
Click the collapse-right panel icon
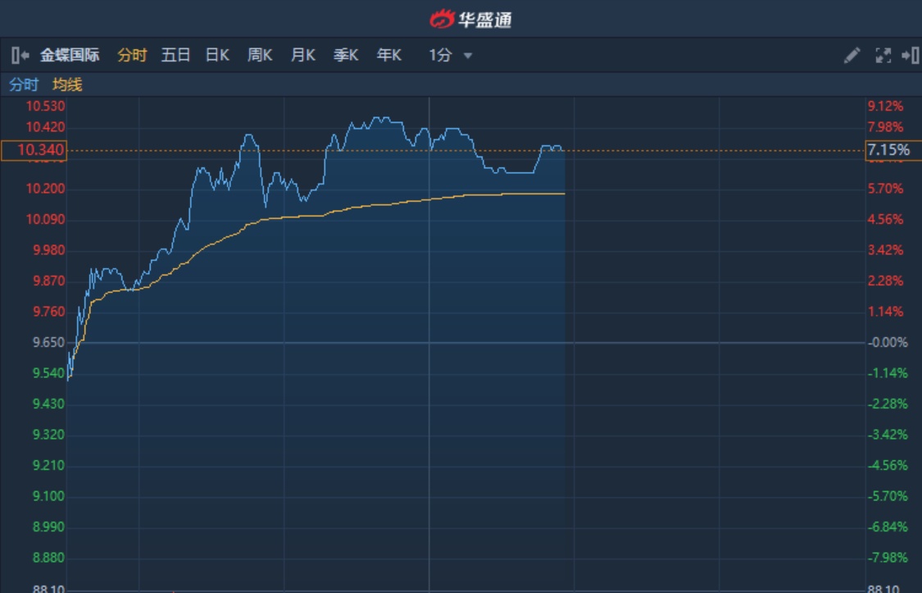click(x=910, y=56)
